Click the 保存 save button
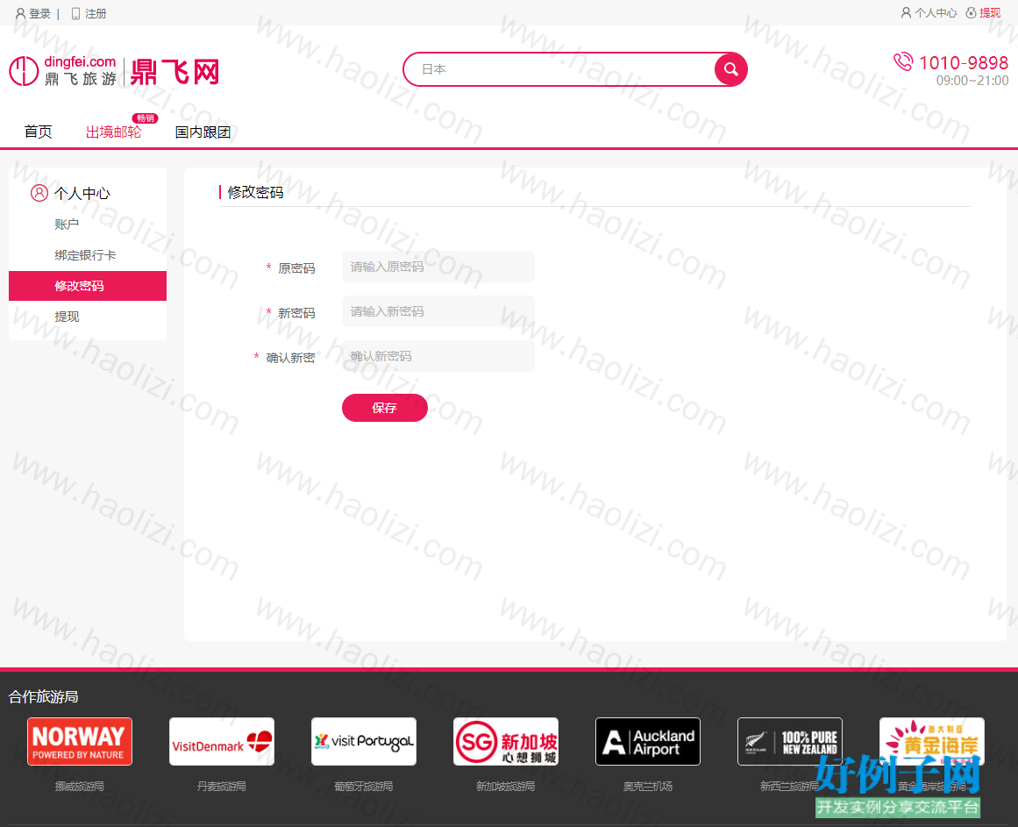 click(x=384, y=408)
